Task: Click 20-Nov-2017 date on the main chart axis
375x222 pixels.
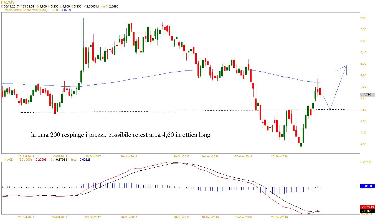Action: 128,156
